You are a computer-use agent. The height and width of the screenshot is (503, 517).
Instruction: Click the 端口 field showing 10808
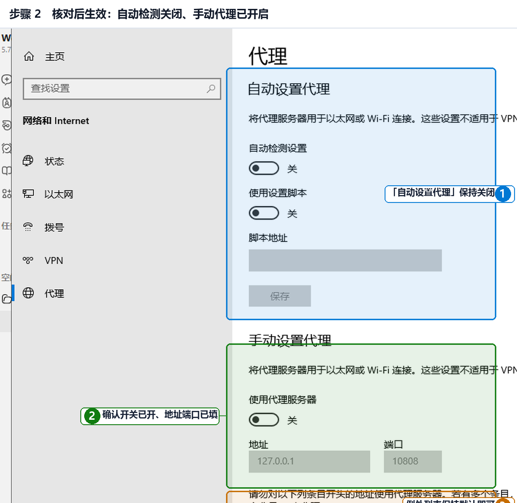point(413,462)
